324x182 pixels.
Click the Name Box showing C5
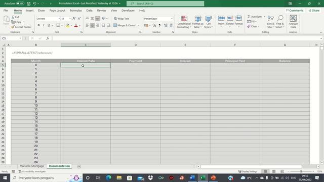coord(11,38)
